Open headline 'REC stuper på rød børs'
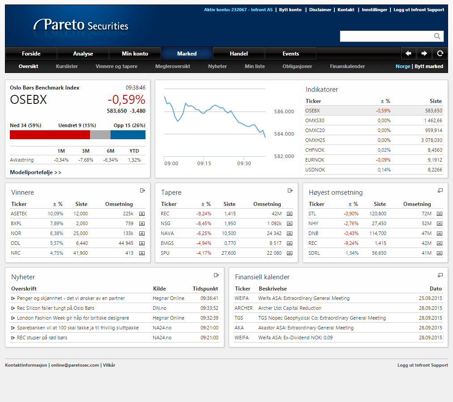 coord(42,338)
